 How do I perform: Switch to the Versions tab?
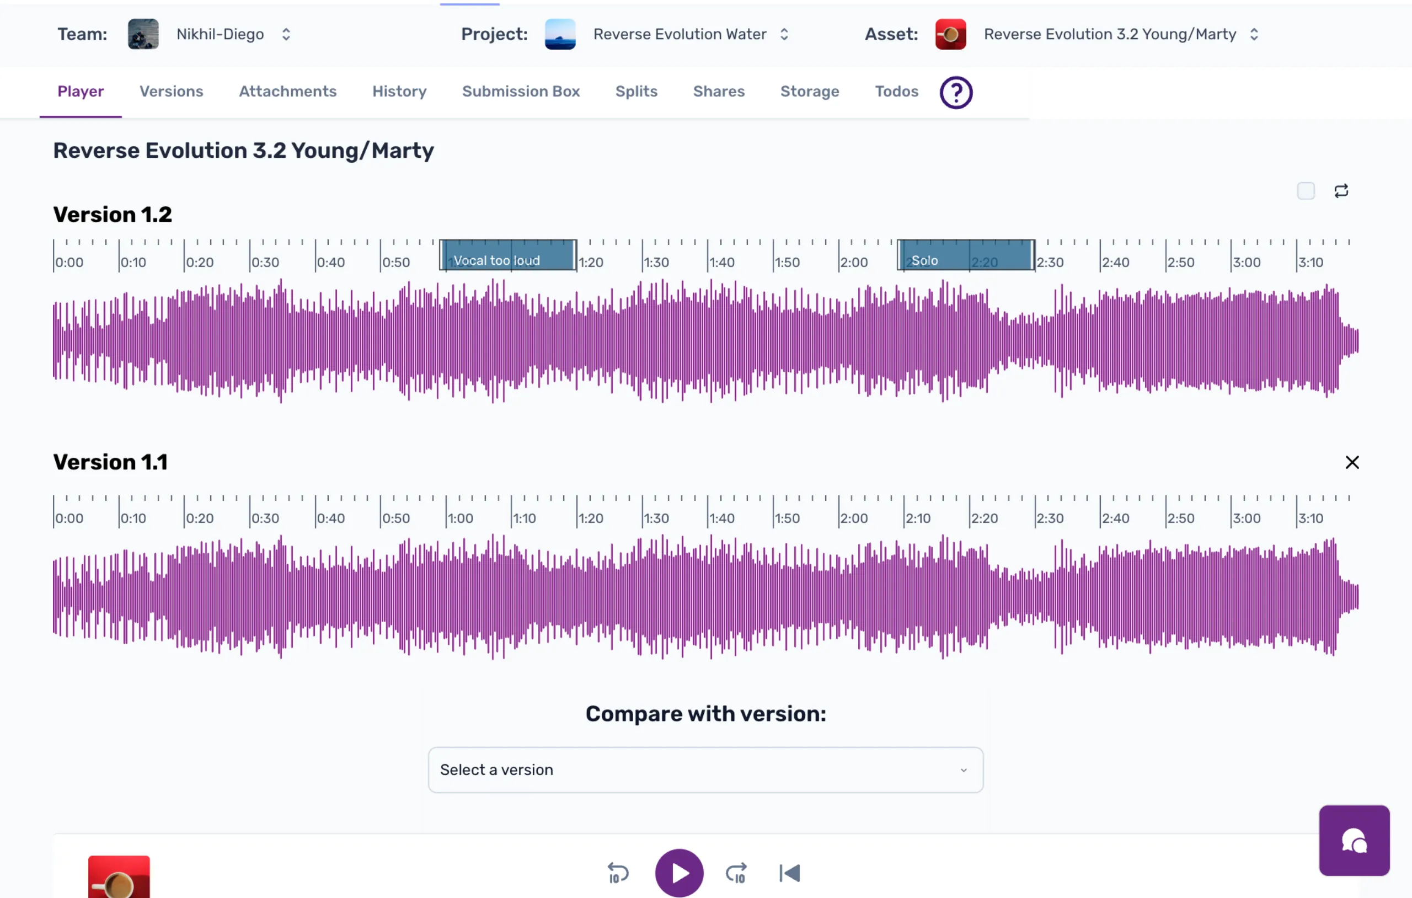click(171, 92)
